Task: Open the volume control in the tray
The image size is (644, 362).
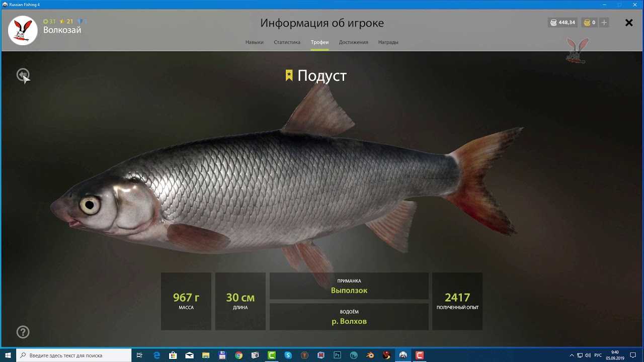Action: 588,355
